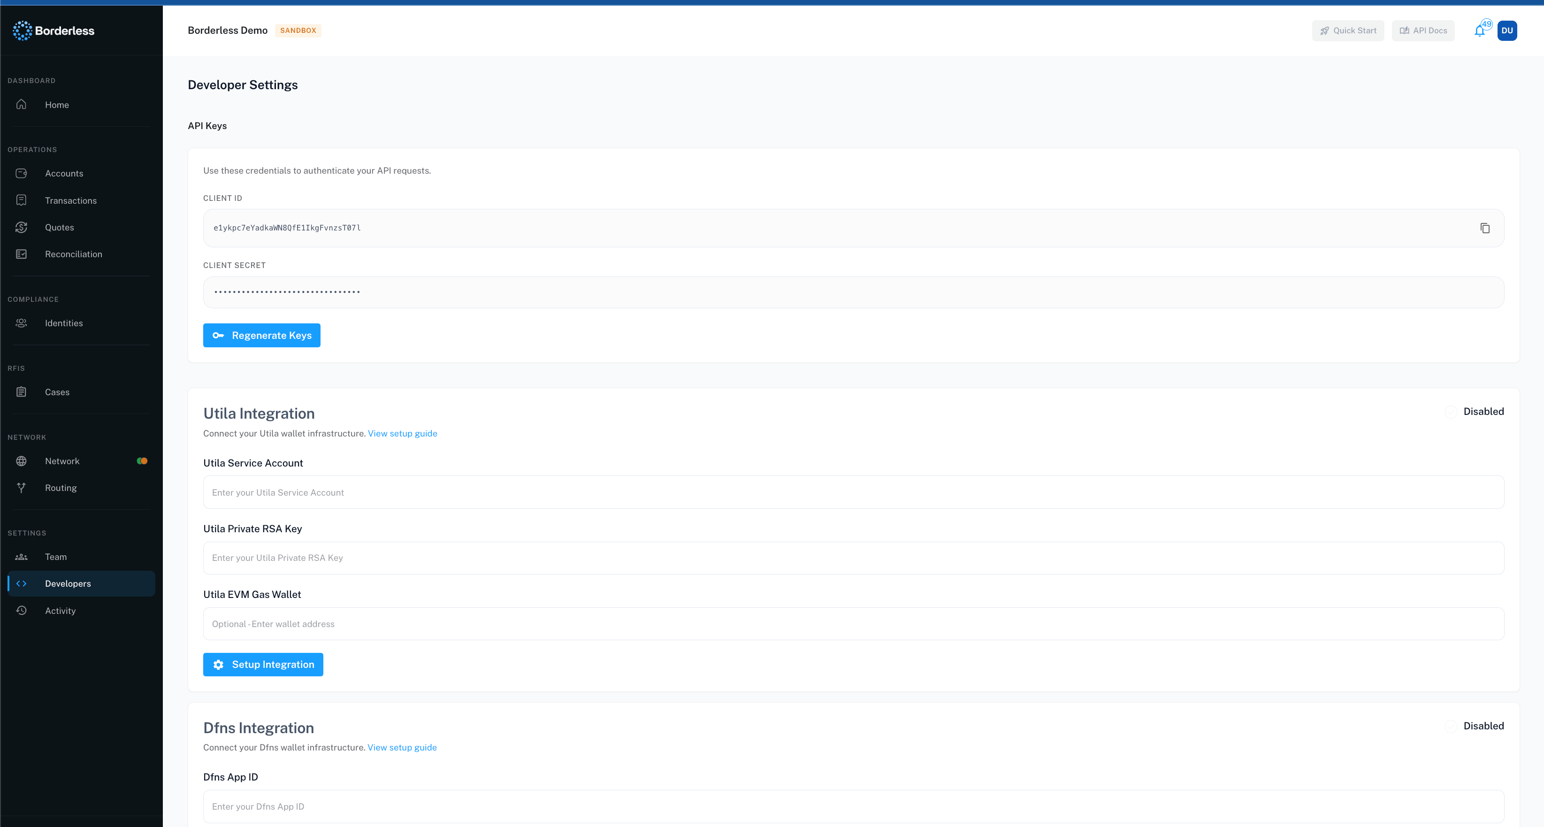1544x827 pixels.
Task: Open Identities under Compliance
Action: coord(81,323)
